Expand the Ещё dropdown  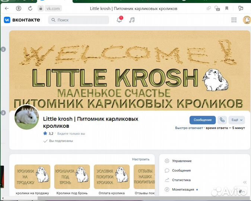click(236, 120)
